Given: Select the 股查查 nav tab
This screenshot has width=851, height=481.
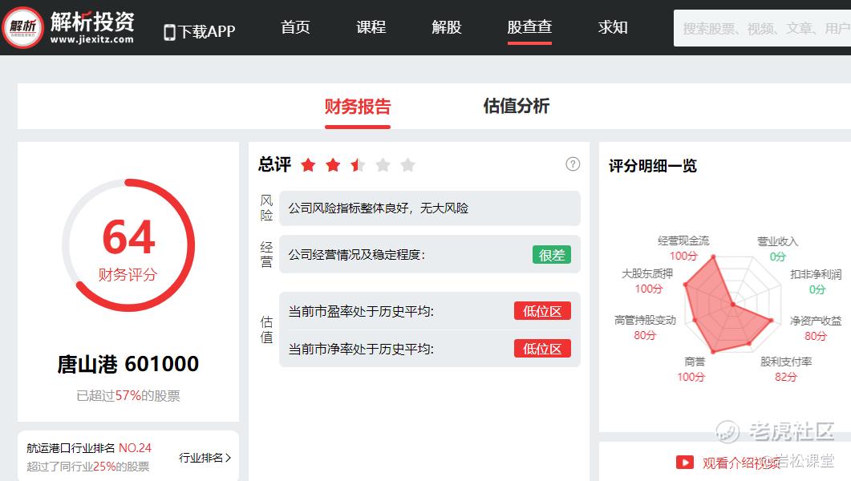Looking at the screenshot, I should (529, 27).
